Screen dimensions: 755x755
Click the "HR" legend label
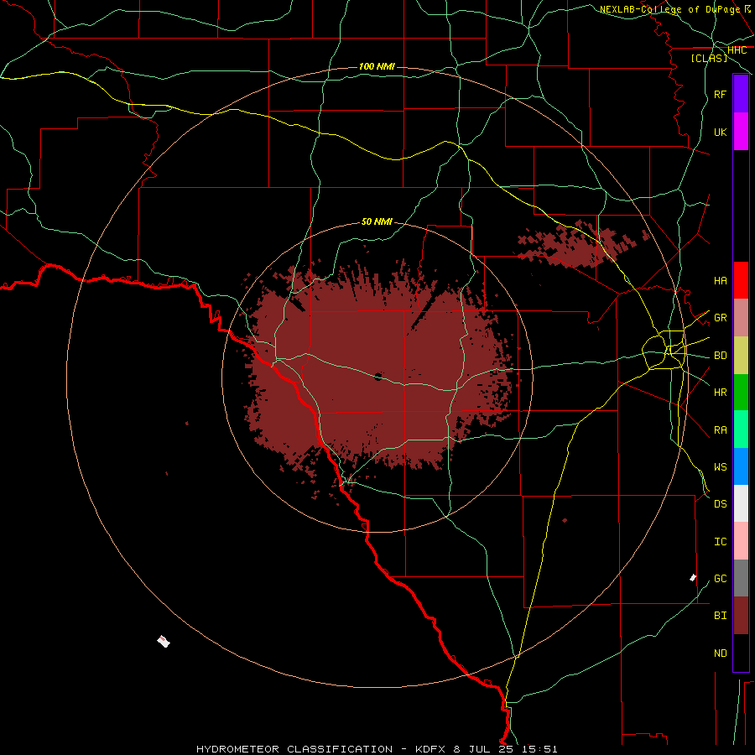pos(720,393)
